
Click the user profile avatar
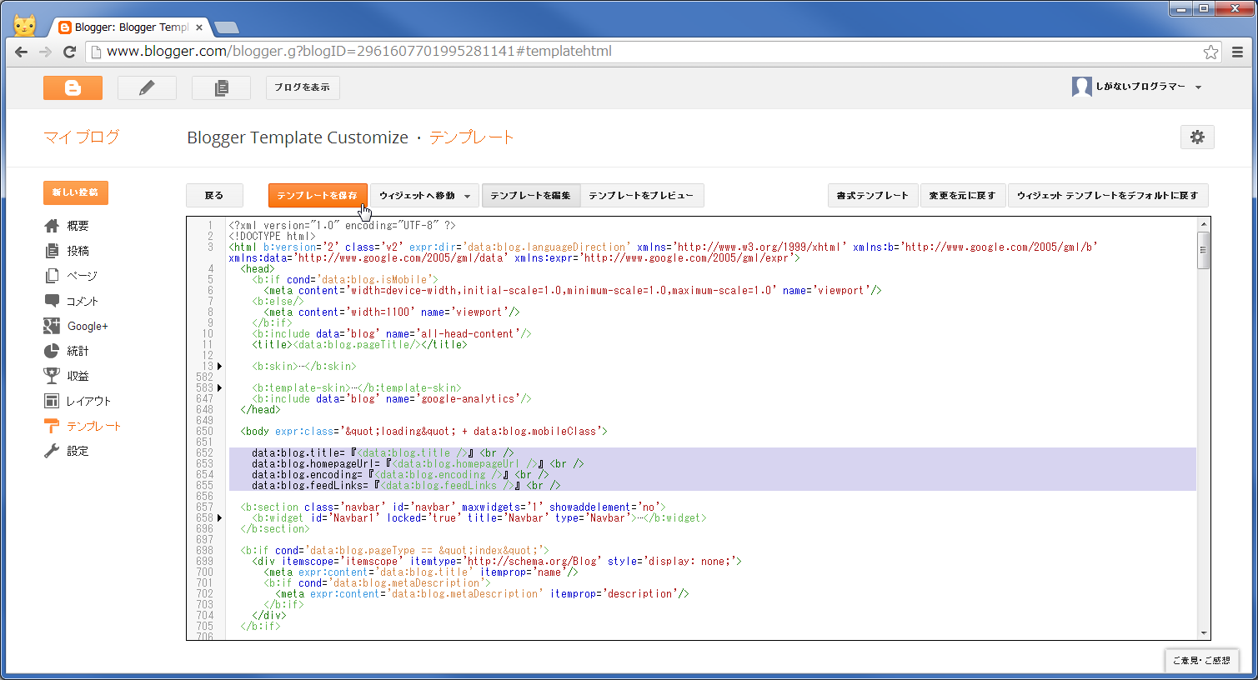pyautogui.click(x=1081, y=87)
